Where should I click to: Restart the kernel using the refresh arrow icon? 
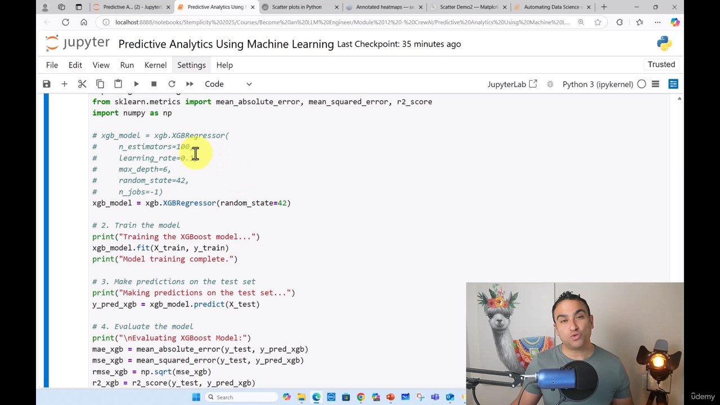pos(172,84)
